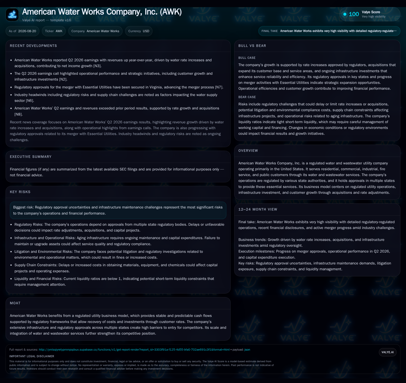Click the Company American Water Works pill

tap(95, 31)
